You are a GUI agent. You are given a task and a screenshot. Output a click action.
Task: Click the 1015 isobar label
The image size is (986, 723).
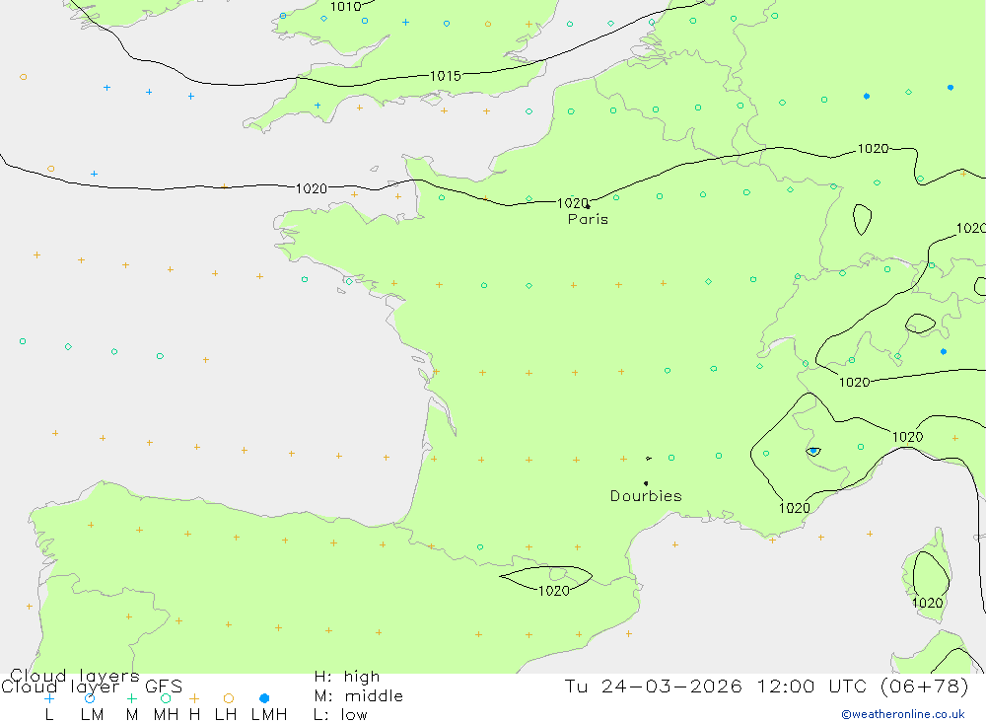pyautogui.click(x=446, y=76)
